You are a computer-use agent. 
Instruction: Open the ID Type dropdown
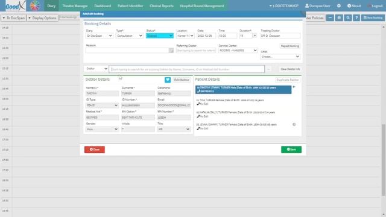point(102,105)
